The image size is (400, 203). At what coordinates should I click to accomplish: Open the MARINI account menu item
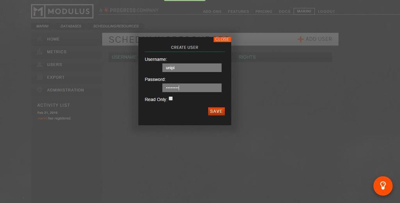304,11
